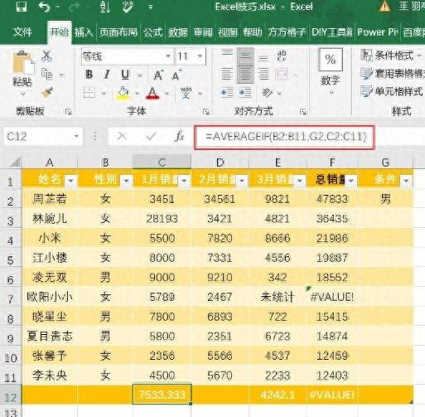Switch to the 公式 ribbon tab
The height and width of the screenshot is (417, 425).
(152, 32)
